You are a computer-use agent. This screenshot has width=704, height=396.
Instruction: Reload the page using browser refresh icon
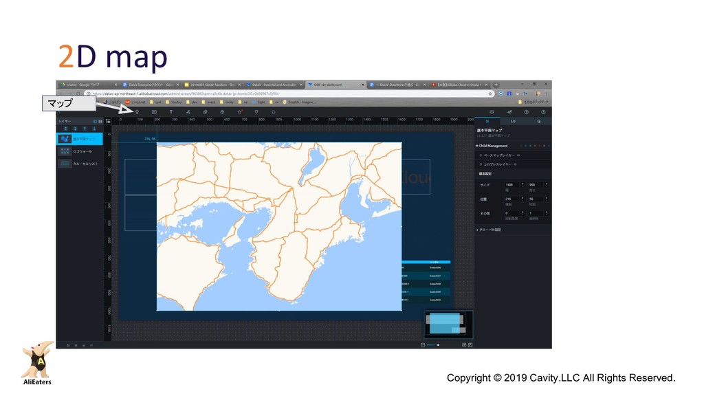tap(78, 93)
